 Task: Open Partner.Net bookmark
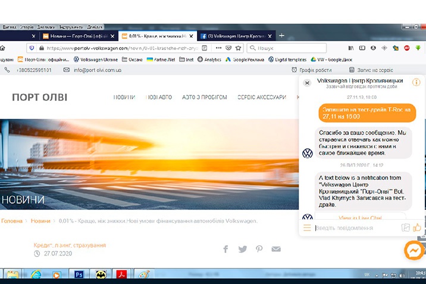click(x=161, y=60)
